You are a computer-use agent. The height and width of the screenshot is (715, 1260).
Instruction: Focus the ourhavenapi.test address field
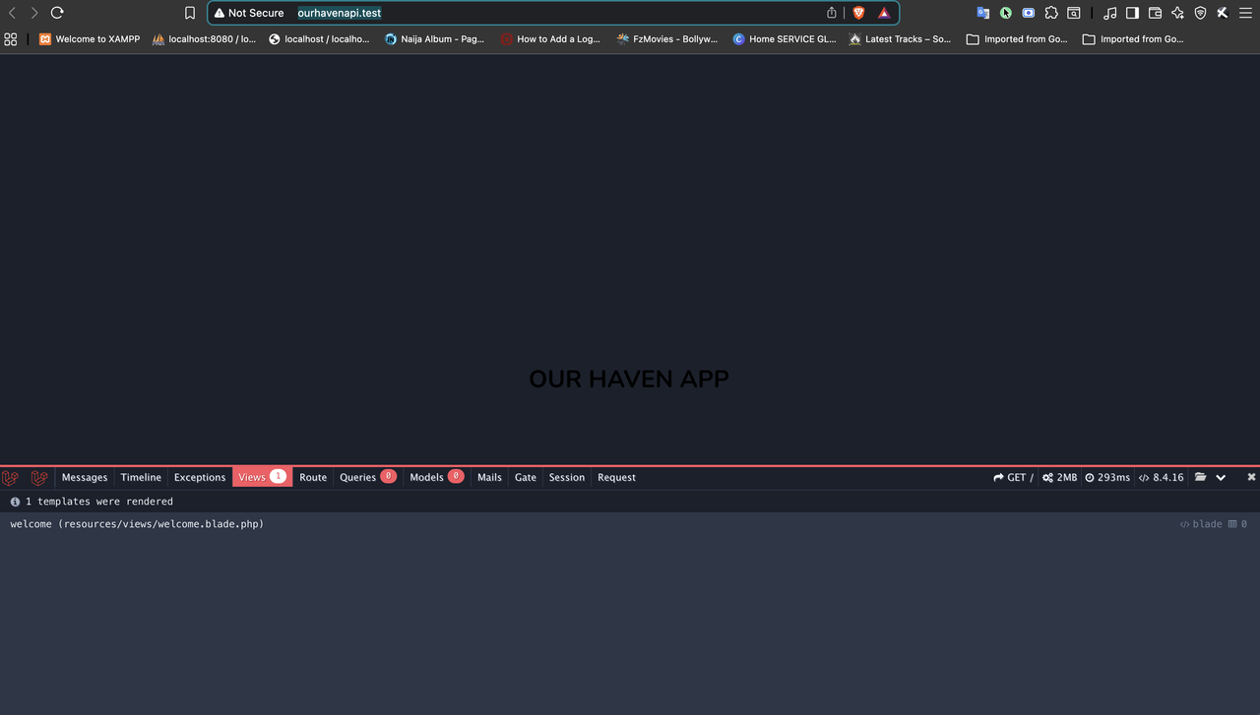tap(553, 13)
